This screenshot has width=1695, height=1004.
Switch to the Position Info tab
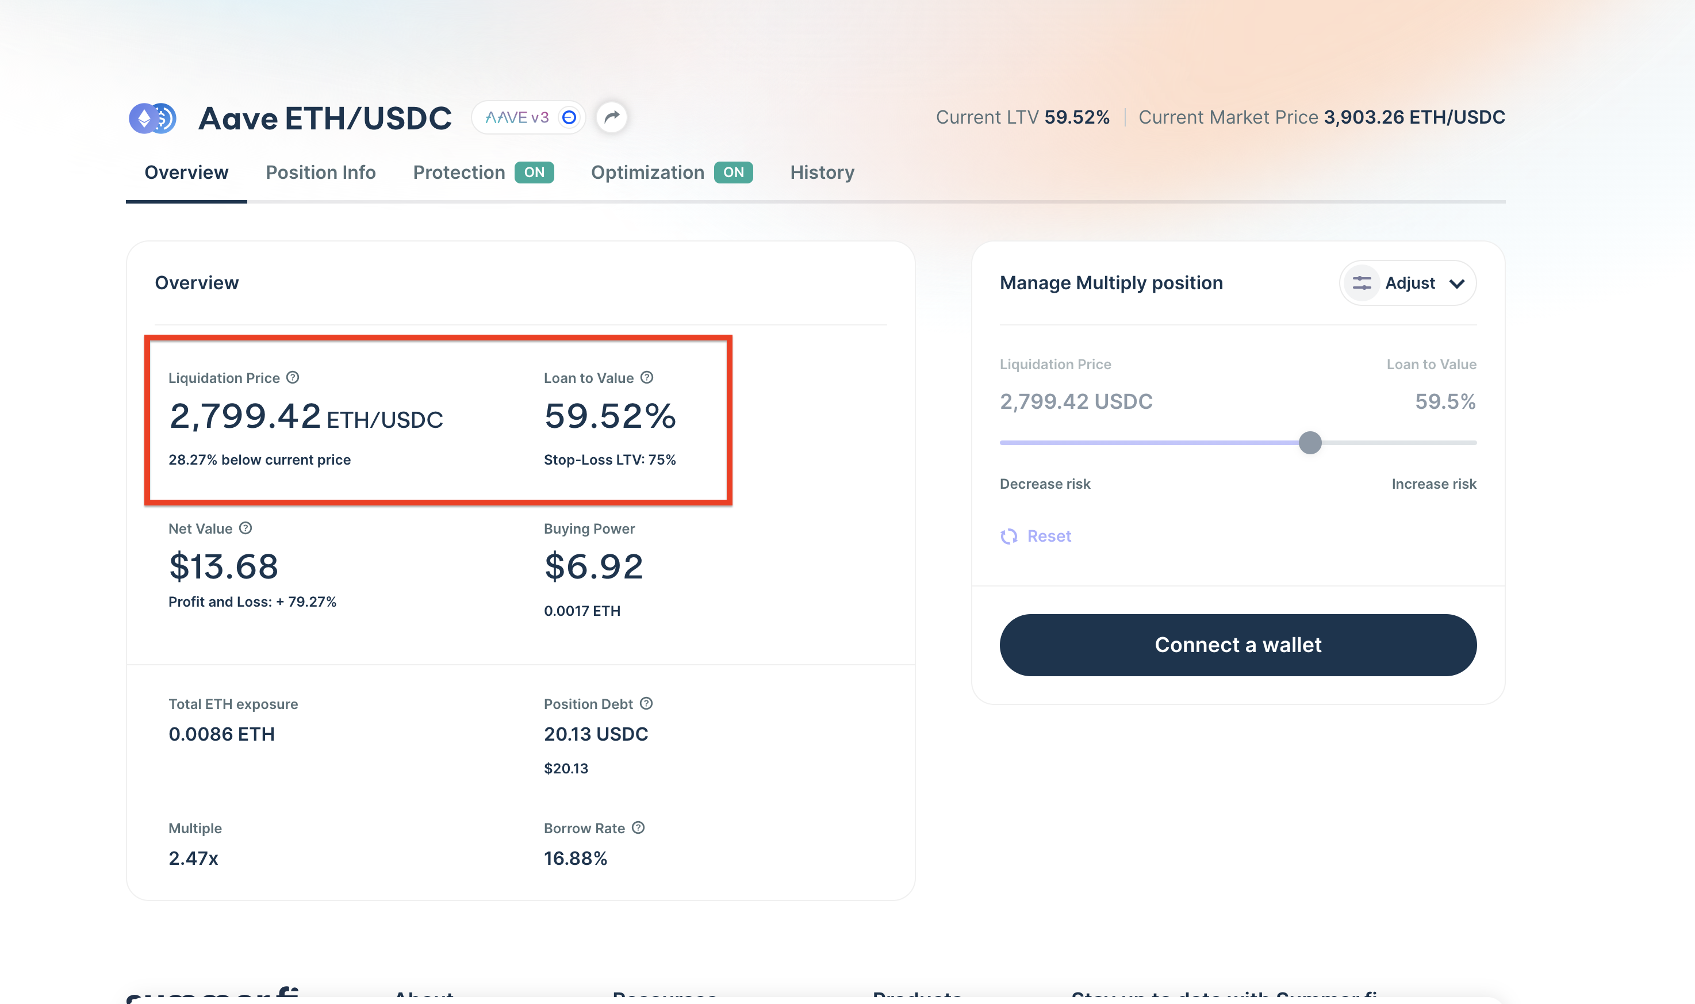point(321,173)
